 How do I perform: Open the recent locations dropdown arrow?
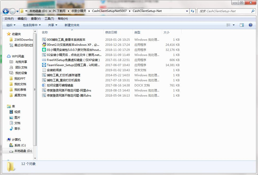coord(18,12)
